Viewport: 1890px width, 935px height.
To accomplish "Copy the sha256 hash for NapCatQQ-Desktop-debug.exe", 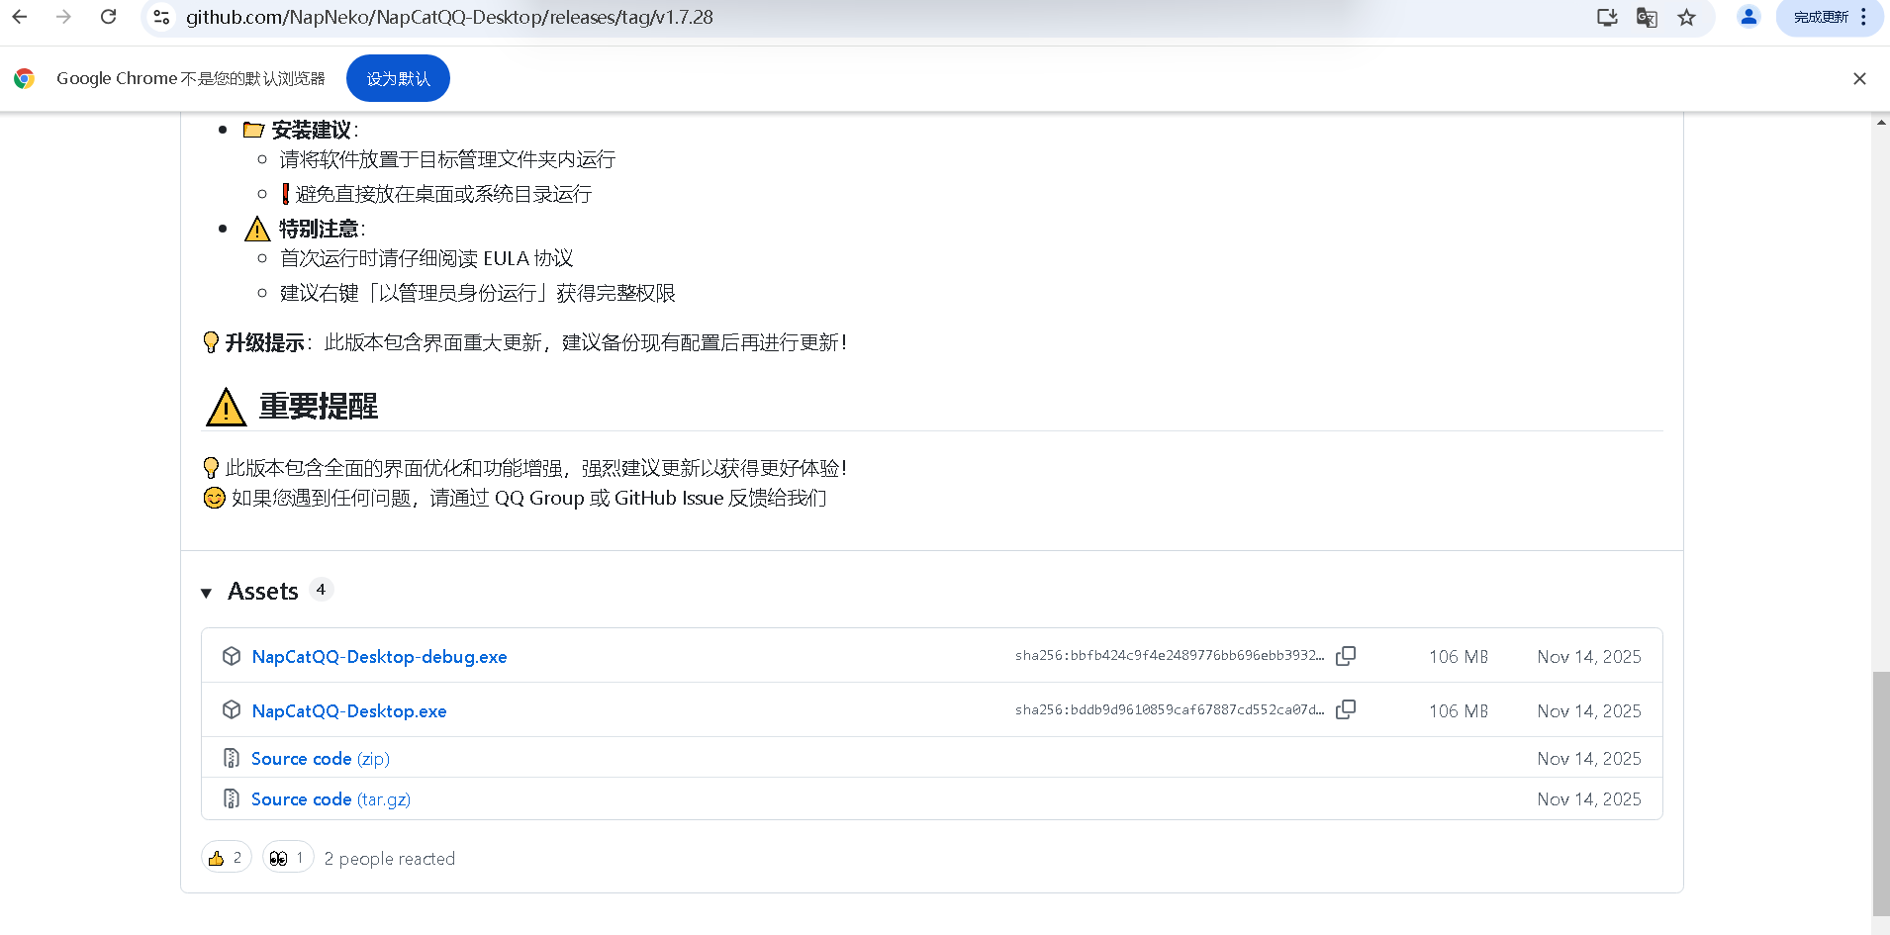I will [x=1346, y=656].
